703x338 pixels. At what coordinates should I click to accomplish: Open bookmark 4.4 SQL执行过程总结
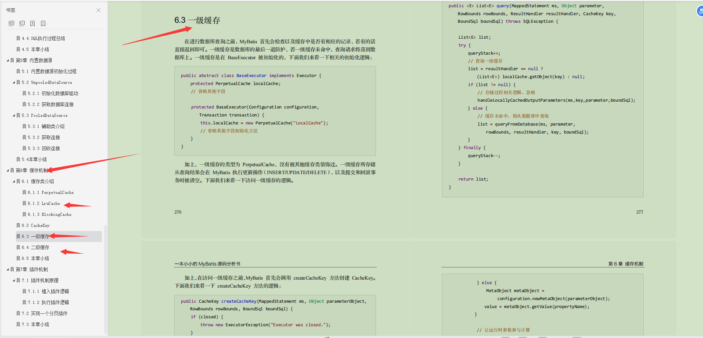[x=43, y=38]
